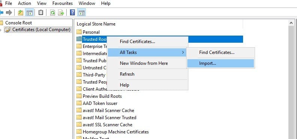
Task: Click the vertical scrollbar track
Action: 291,82
